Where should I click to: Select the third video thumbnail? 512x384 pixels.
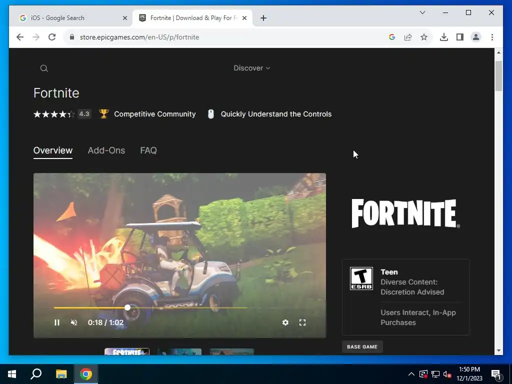tap(232, 351)
